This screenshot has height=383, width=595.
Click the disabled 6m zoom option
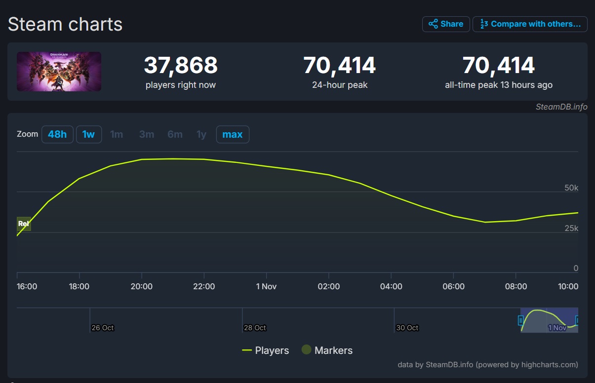point(175,134)
